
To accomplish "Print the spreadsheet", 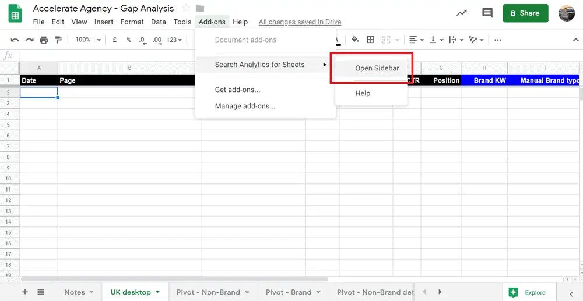I will coord(44,40).
